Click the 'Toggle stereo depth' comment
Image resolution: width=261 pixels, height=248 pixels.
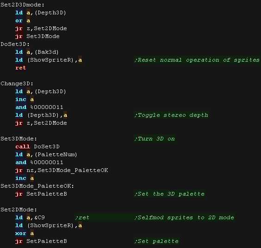tap(171, 115)
